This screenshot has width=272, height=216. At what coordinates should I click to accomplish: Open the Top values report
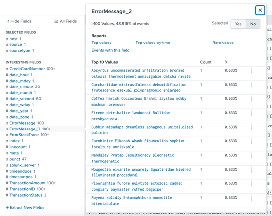click(101, 43)
